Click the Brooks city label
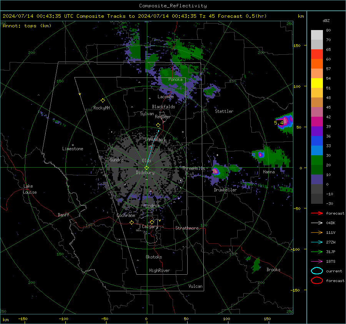The image size is (346, 324). pyautogui.click(x=273, y=270)
